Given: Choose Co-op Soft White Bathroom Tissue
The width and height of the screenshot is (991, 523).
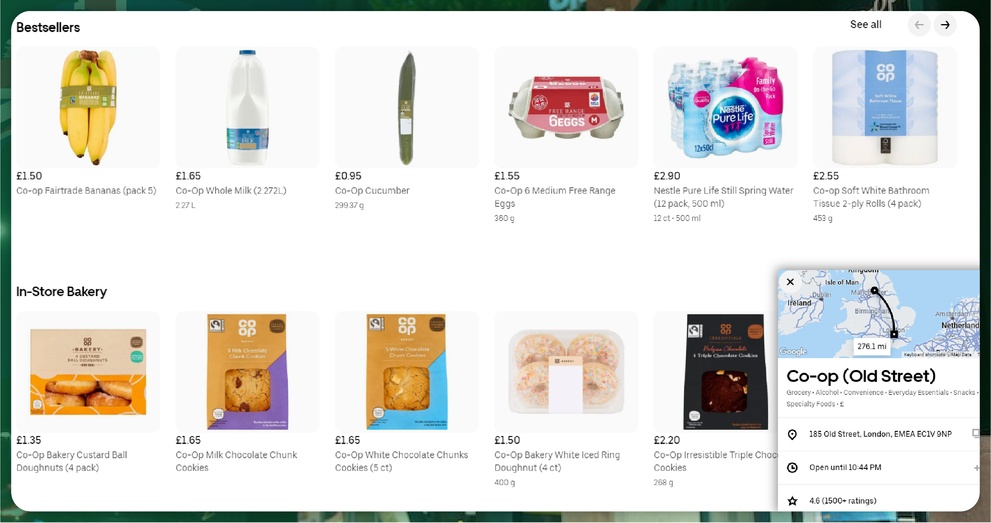Looking at the screenshot, I should click(x=885, y=107).
